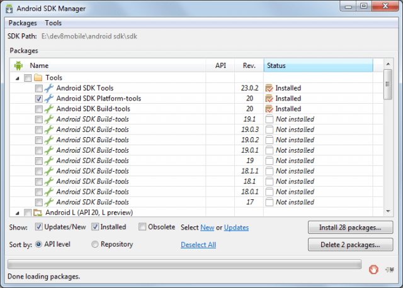Click the wrench icon for Build-tools rev 18.1.1
Screen dimensions: 403x288
(x=49, y=171)
